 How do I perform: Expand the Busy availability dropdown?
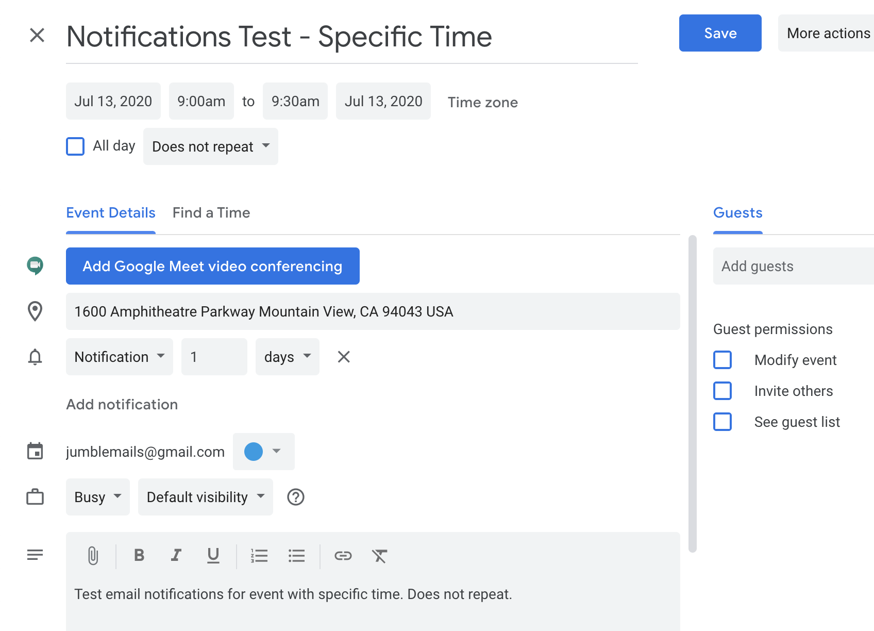[98, 497]
